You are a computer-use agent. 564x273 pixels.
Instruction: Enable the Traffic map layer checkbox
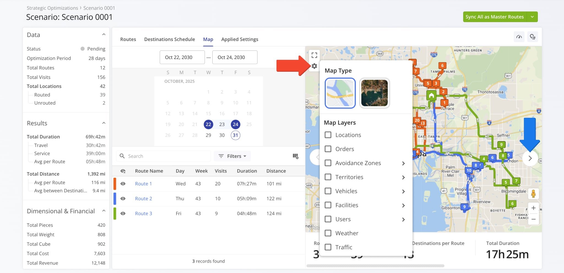(x=328, y=247)
